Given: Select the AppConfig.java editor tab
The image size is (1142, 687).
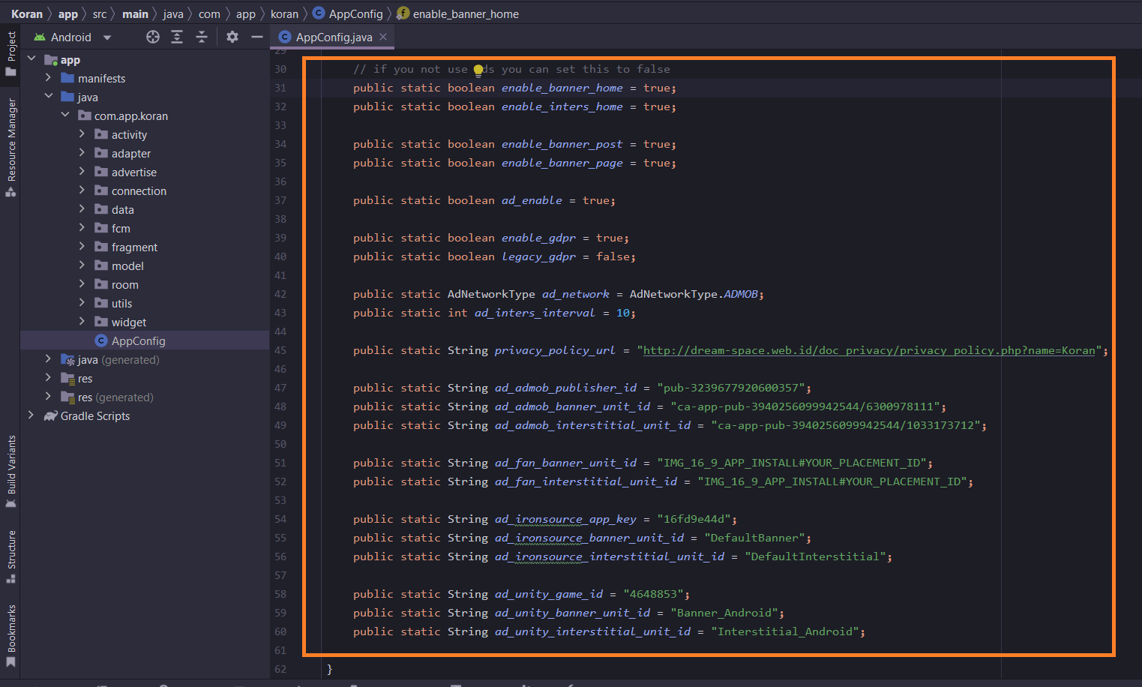Looking at the screenshot, I should coord(333,37).
